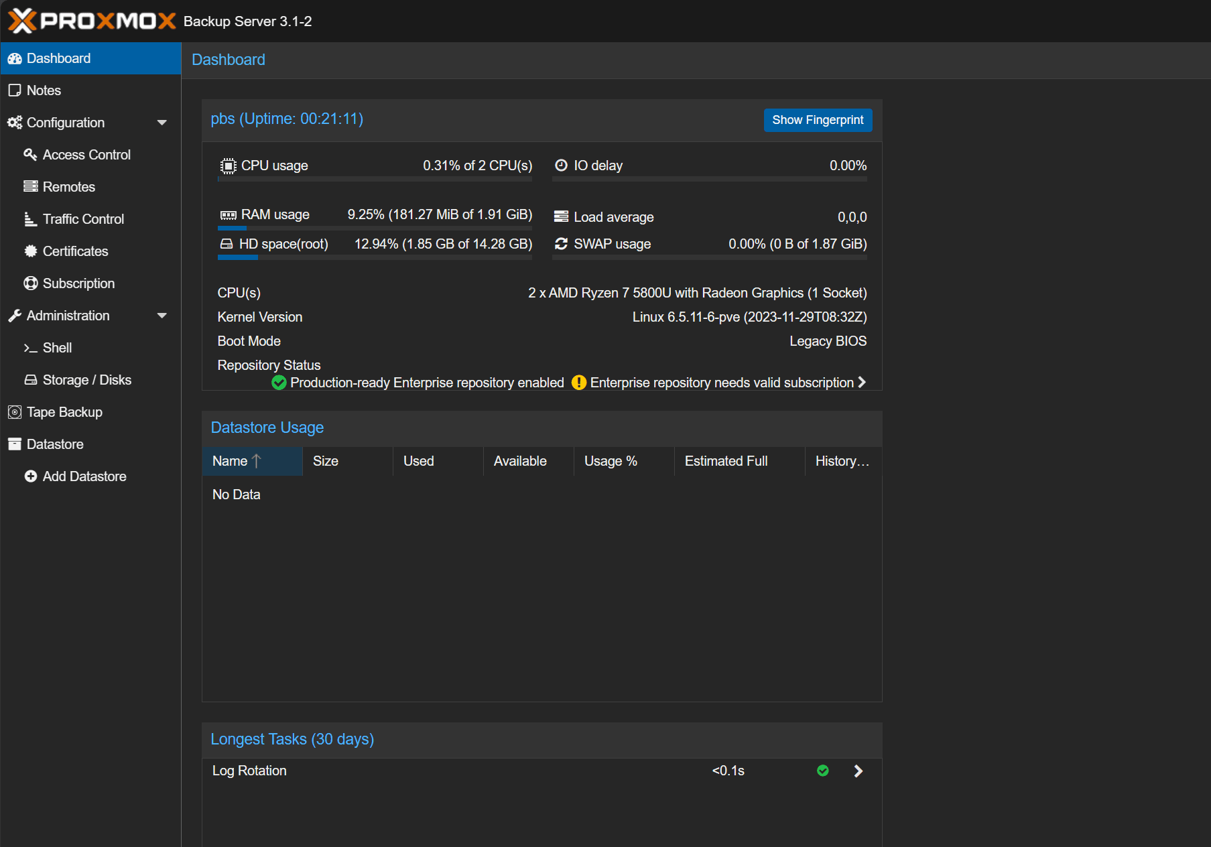Click the Notes sticky-note icon
The image size is (1211, 847).
[x=14, y=90]
